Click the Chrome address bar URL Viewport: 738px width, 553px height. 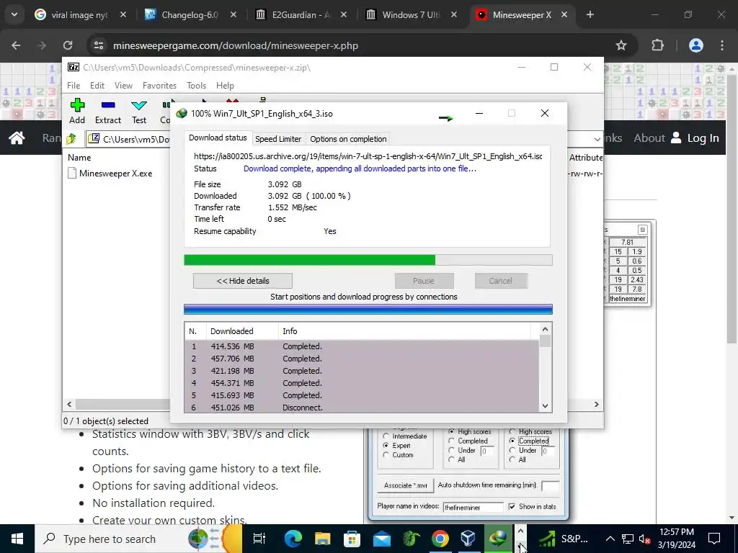click(x=236, y=45)
